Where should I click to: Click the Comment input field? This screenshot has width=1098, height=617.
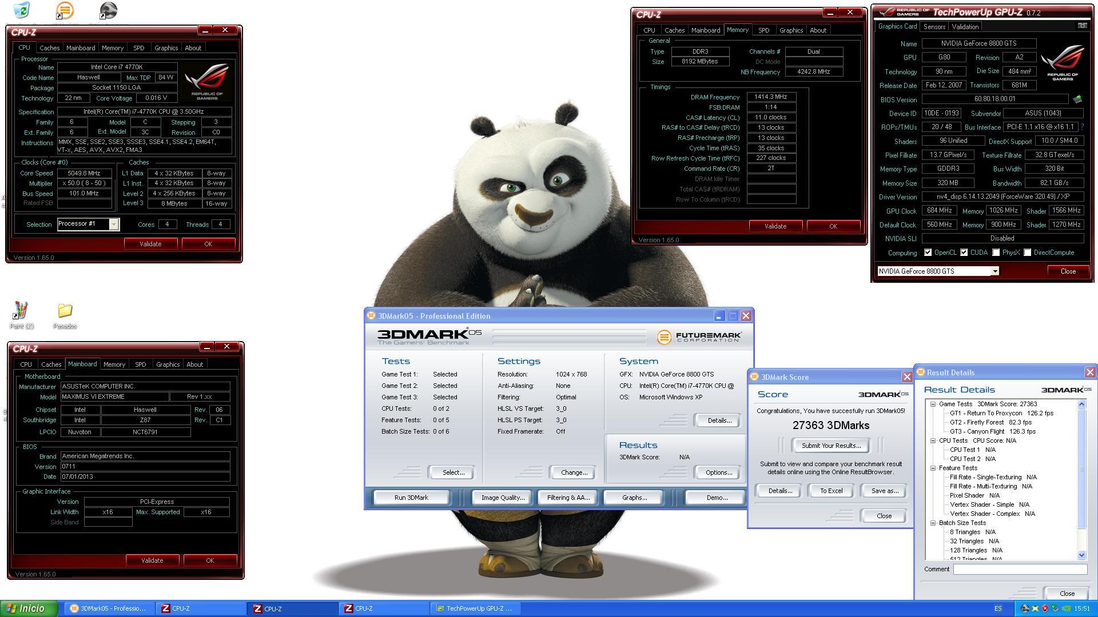point(1020,569)
